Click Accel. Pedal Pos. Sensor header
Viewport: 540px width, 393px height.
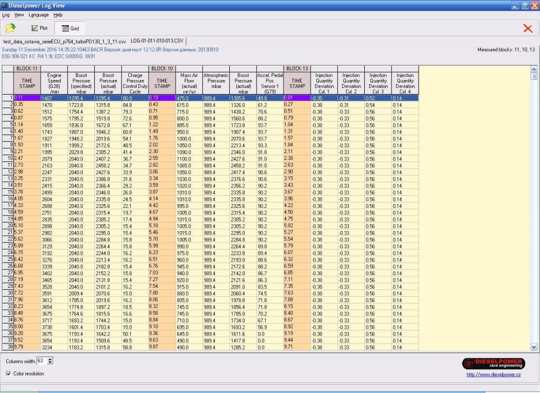269,83
